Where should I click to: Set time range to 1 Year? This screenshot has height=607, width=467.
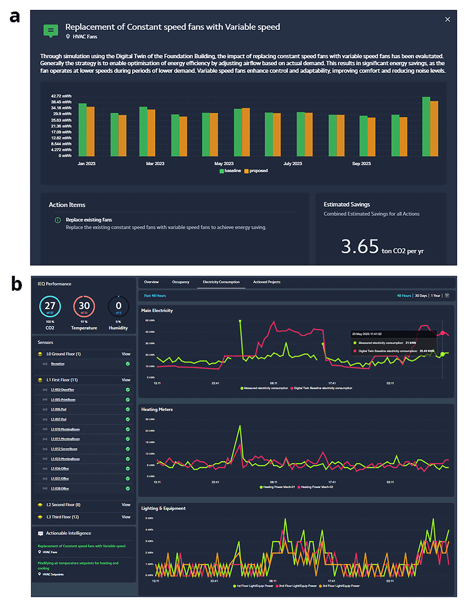click(x=436, y=296)
